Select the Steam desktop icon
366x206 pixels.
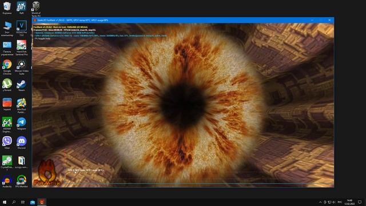coord(22,85)
